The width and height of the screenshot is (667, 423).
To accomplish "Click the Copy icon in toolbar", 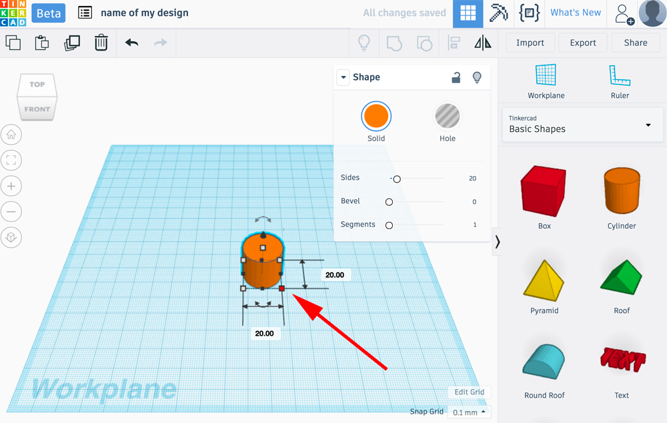I will [13, 43].
